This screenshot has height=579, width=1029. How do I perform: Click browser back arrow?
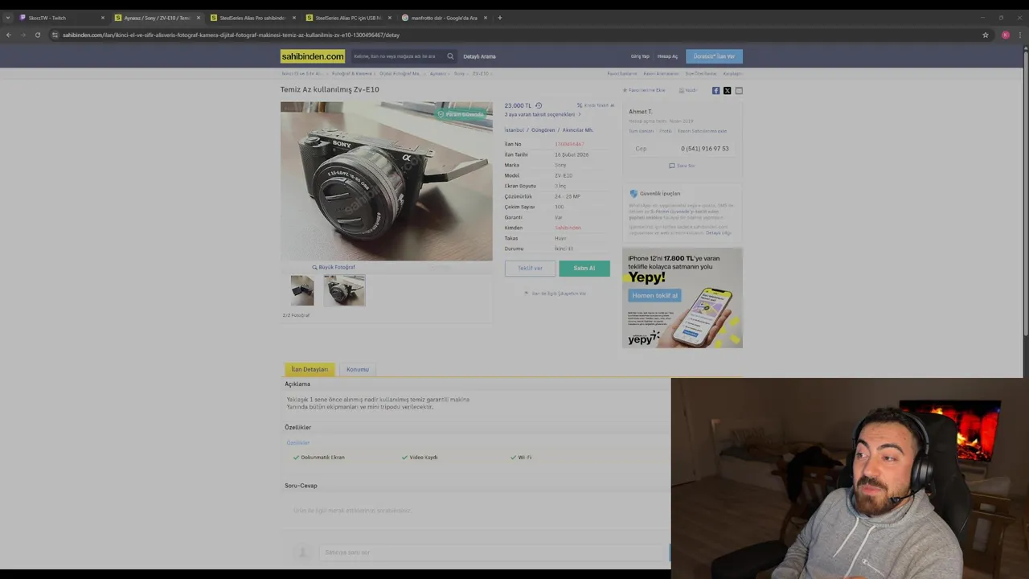point(8,35)
